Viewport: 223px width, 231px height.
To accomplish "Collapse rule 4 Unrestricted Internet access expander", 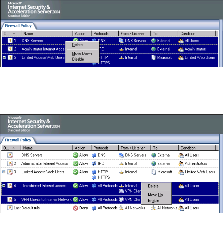I will coord(4,186).
